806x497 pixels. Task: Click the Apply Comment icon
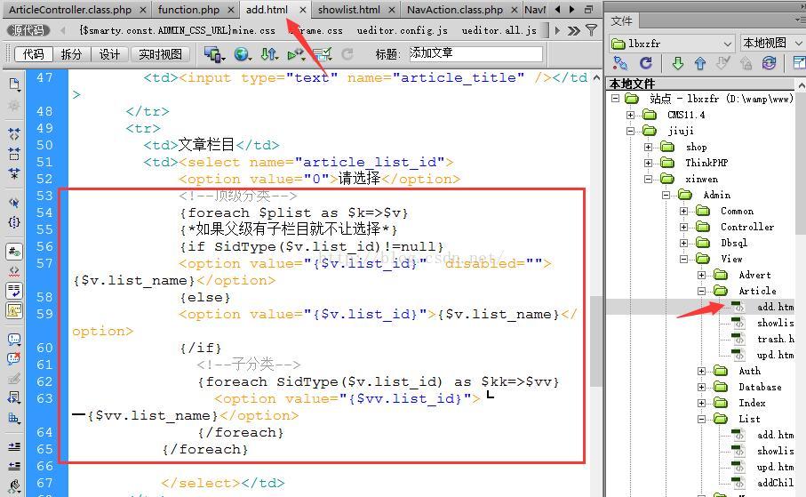click(14, 339)
